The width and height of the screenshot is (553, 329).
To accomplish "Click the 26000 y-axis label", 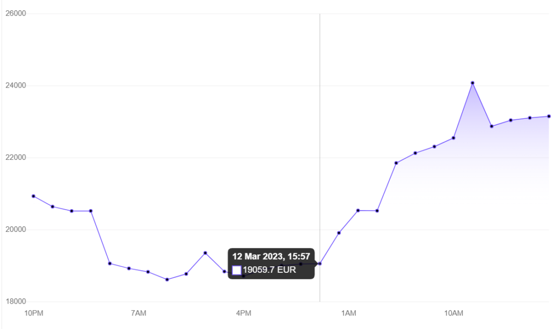I will pyautogui.click(x=16, y=14).
